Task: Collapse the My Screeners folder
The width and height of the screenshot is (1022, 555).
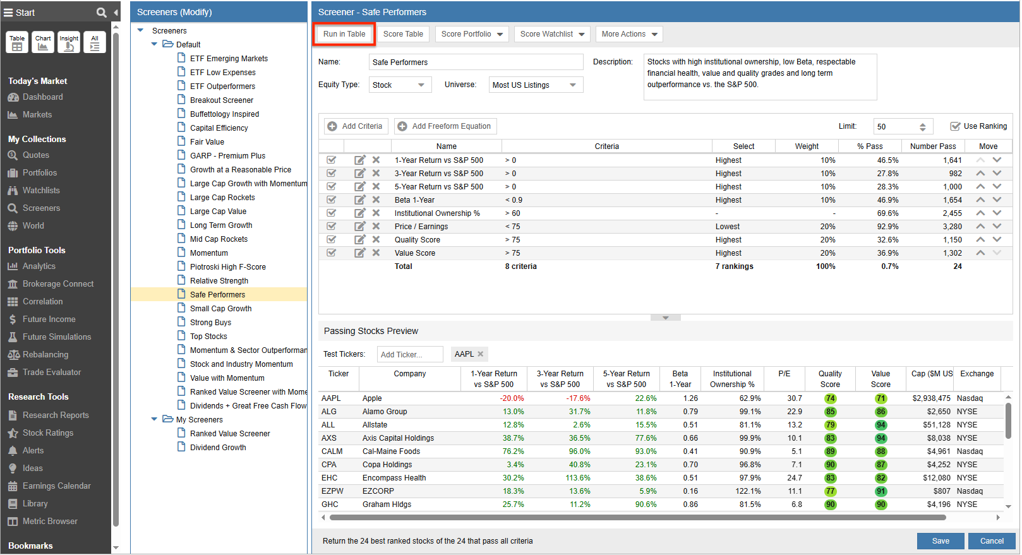Action: [x=154, y=419]
